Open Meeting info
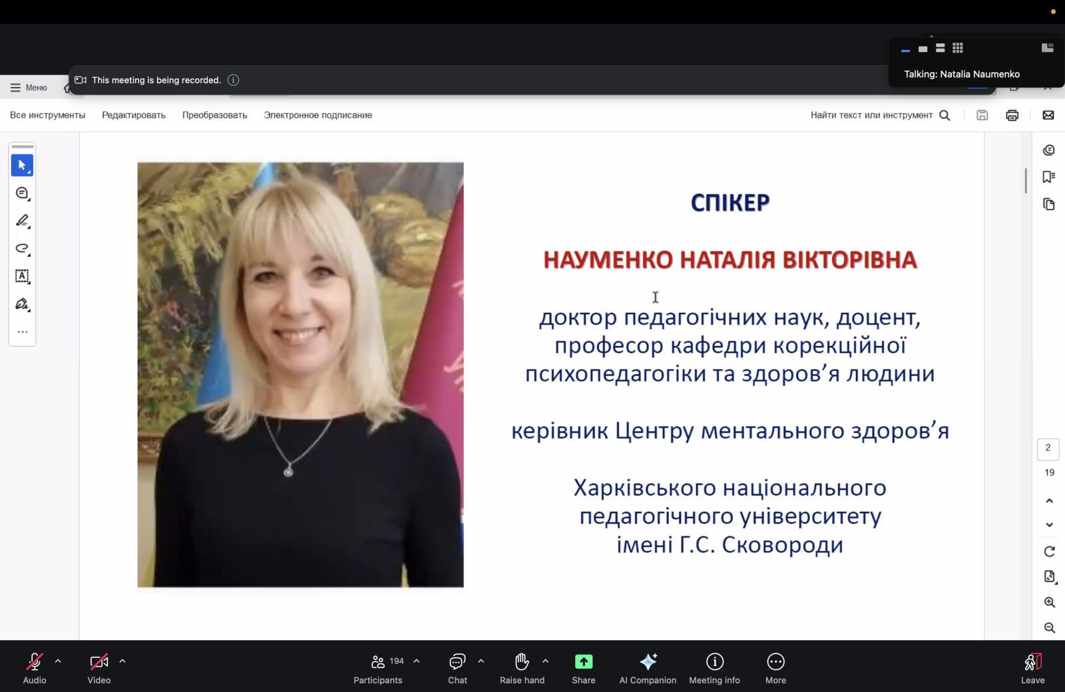Viewport: 1065px width, 692px height. pyautogui.click(x=714, y=668)
